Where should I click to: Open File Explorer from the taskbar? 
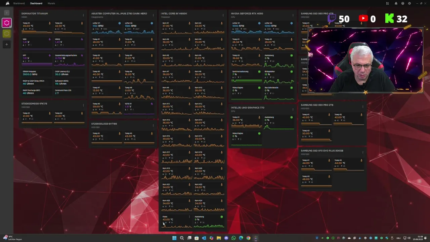click(x=219, y=238)
